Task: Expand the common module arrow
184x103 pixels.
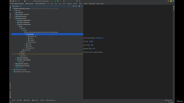Action: point(14,13)
